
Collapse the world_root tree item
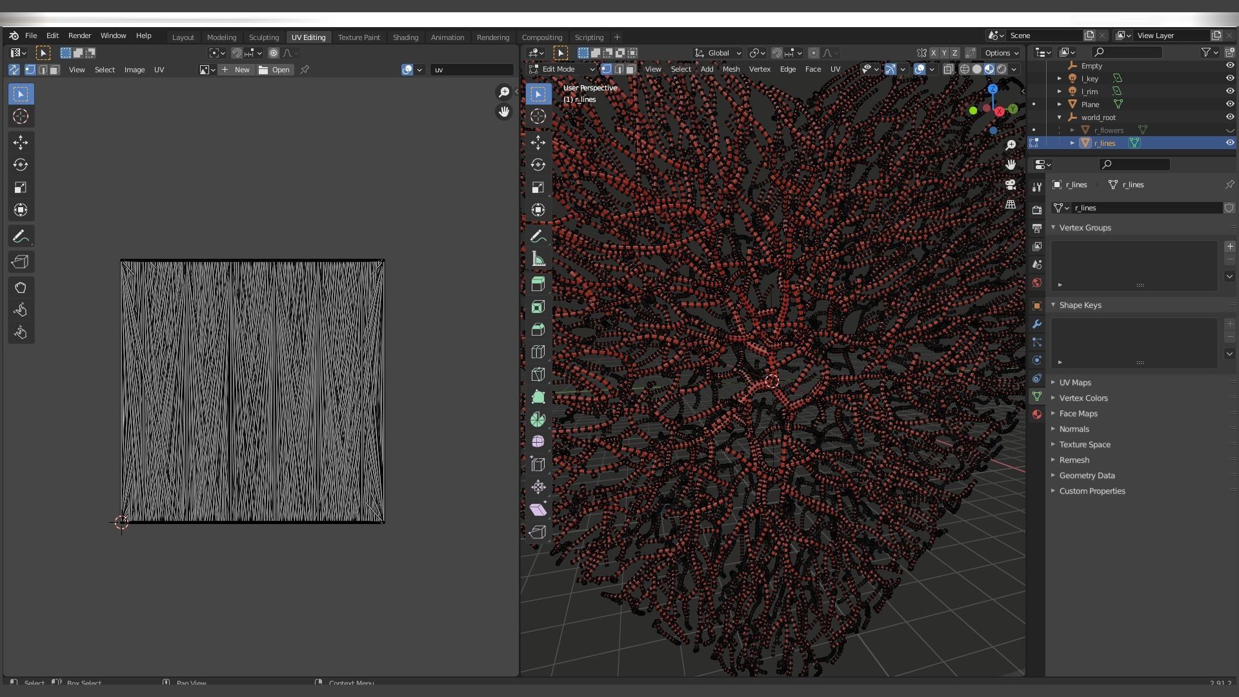(1060, 117)
